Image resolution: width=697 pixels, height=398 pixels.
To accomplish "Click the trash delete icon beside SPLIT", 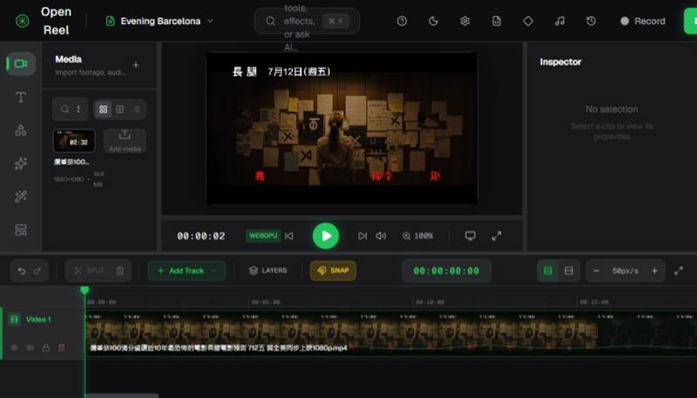I will (120, 271).
